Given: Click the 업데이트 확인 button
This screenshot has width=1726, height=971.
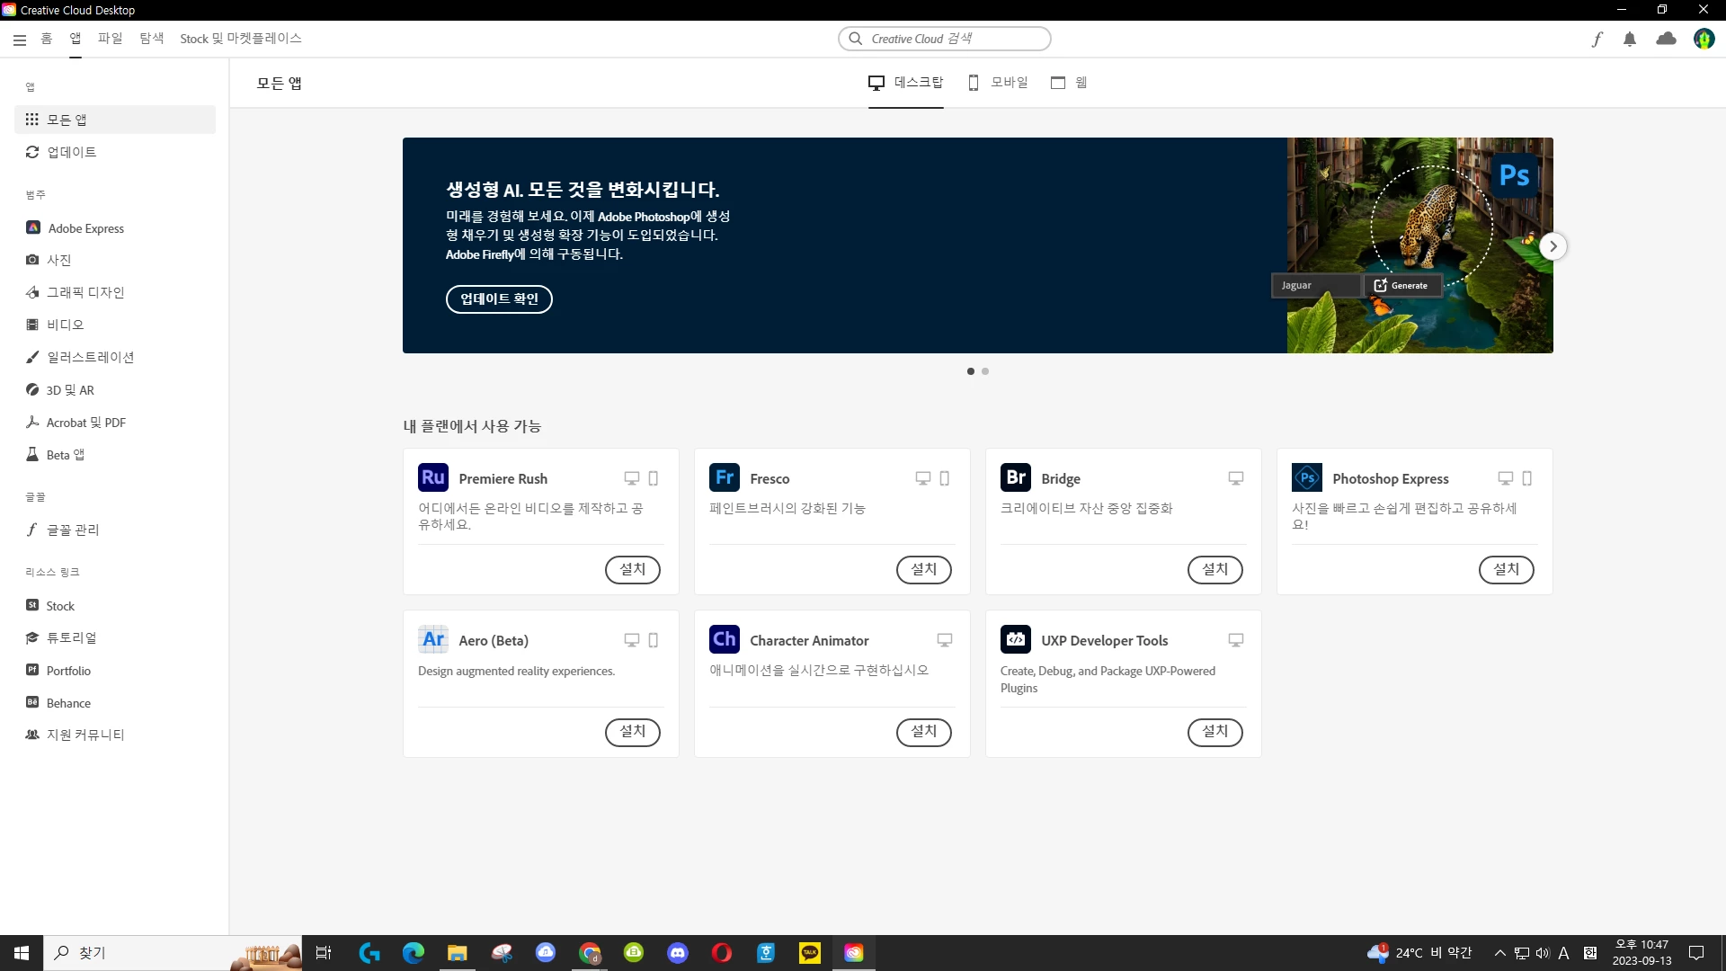Looking at the screenshot, I should coord(499,299).
